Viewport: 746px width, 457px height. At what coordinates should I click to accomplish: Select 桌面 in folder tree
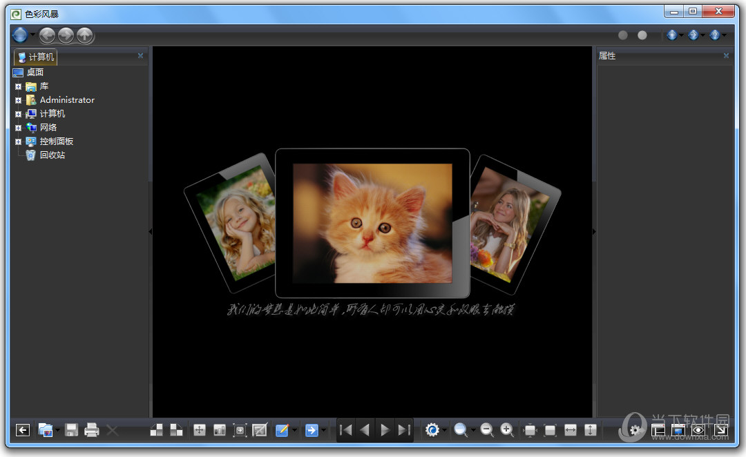click(x=35, y=72)
